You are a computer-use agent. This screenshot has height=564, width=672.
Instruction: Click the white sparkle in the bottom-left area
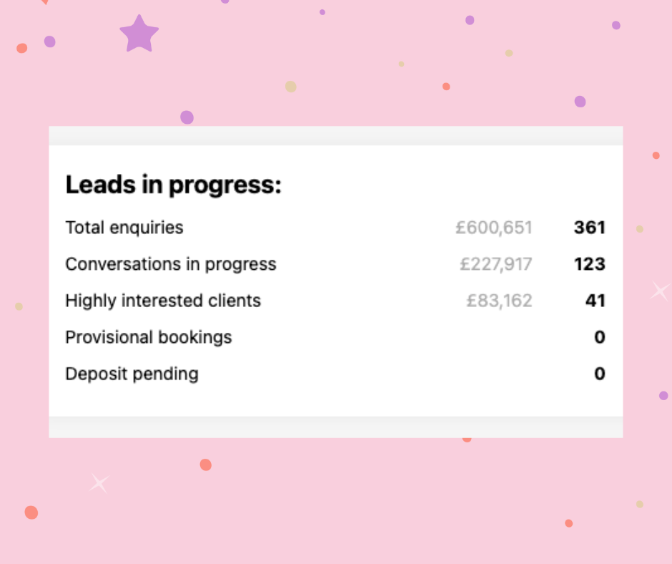pos(99,483)
